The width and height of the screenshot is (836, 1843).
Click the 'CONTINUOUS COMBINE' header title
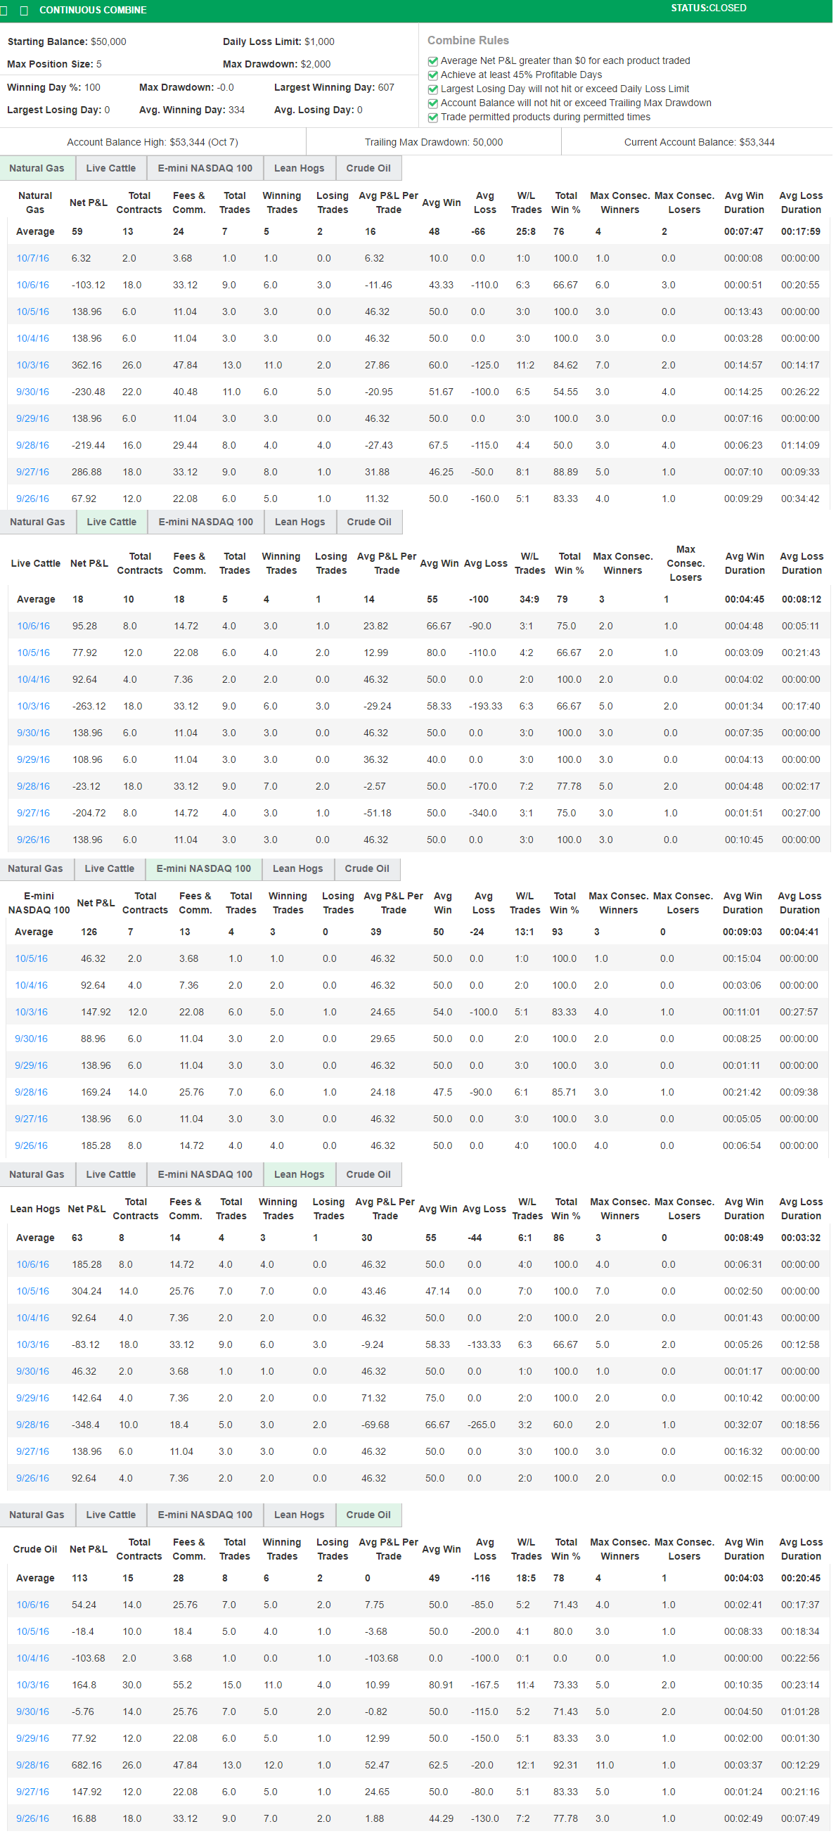click(93, 11)
